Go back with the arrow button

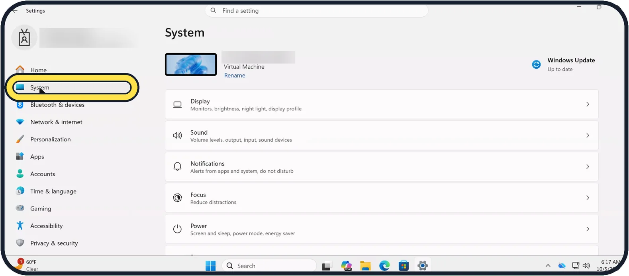coord(14,11)
